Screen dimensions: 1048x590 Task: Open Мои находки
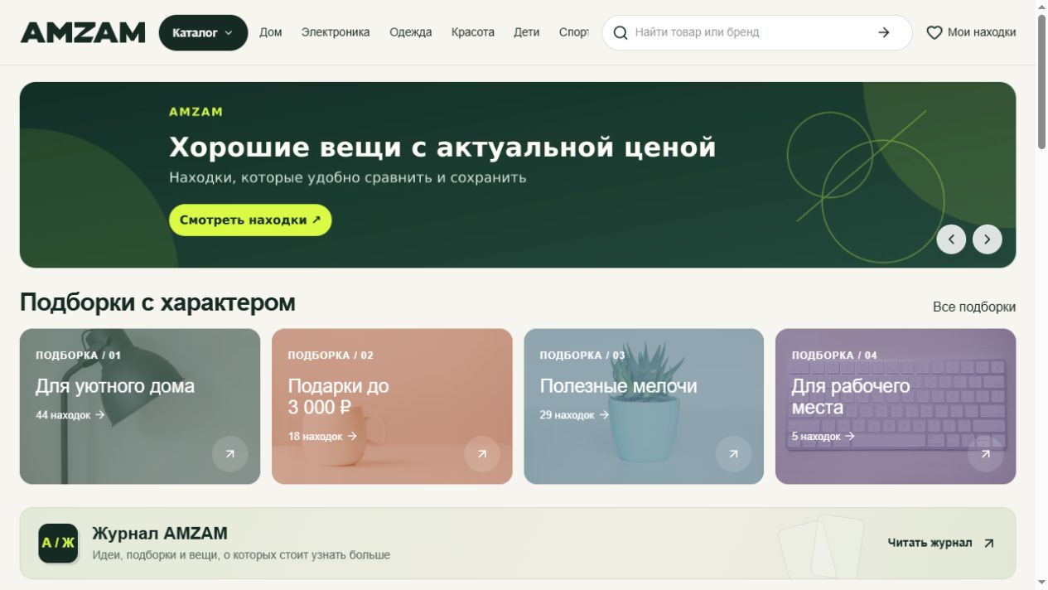[971, 32]
